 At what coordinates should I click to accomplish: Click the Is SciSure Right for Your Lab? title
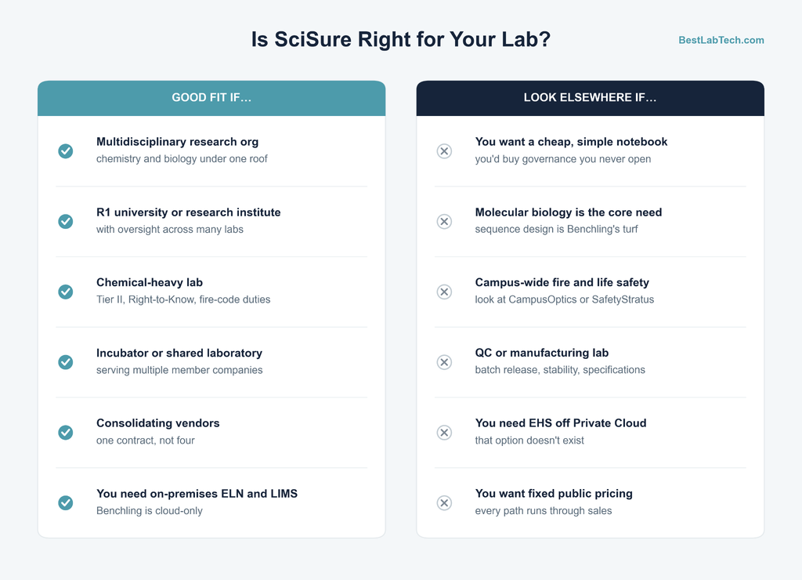[x=400, y=39]
